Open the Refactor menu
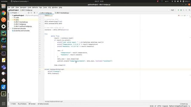 35,7
